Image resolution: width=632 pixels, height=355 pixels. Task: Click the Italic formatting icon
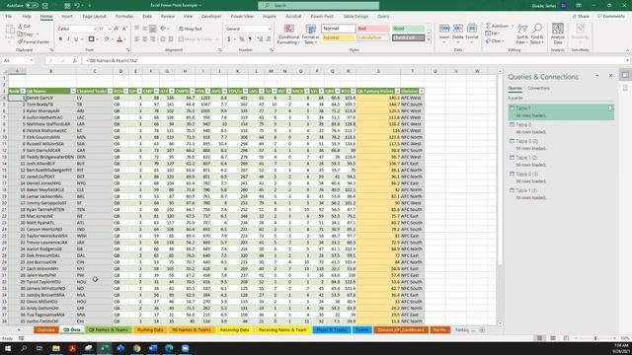pyautogui.click(x=68, y=39)
